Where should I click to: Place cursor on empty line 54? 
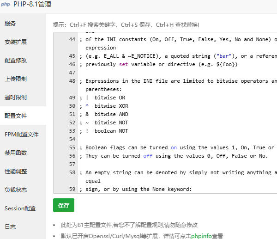tap(177, 139)
